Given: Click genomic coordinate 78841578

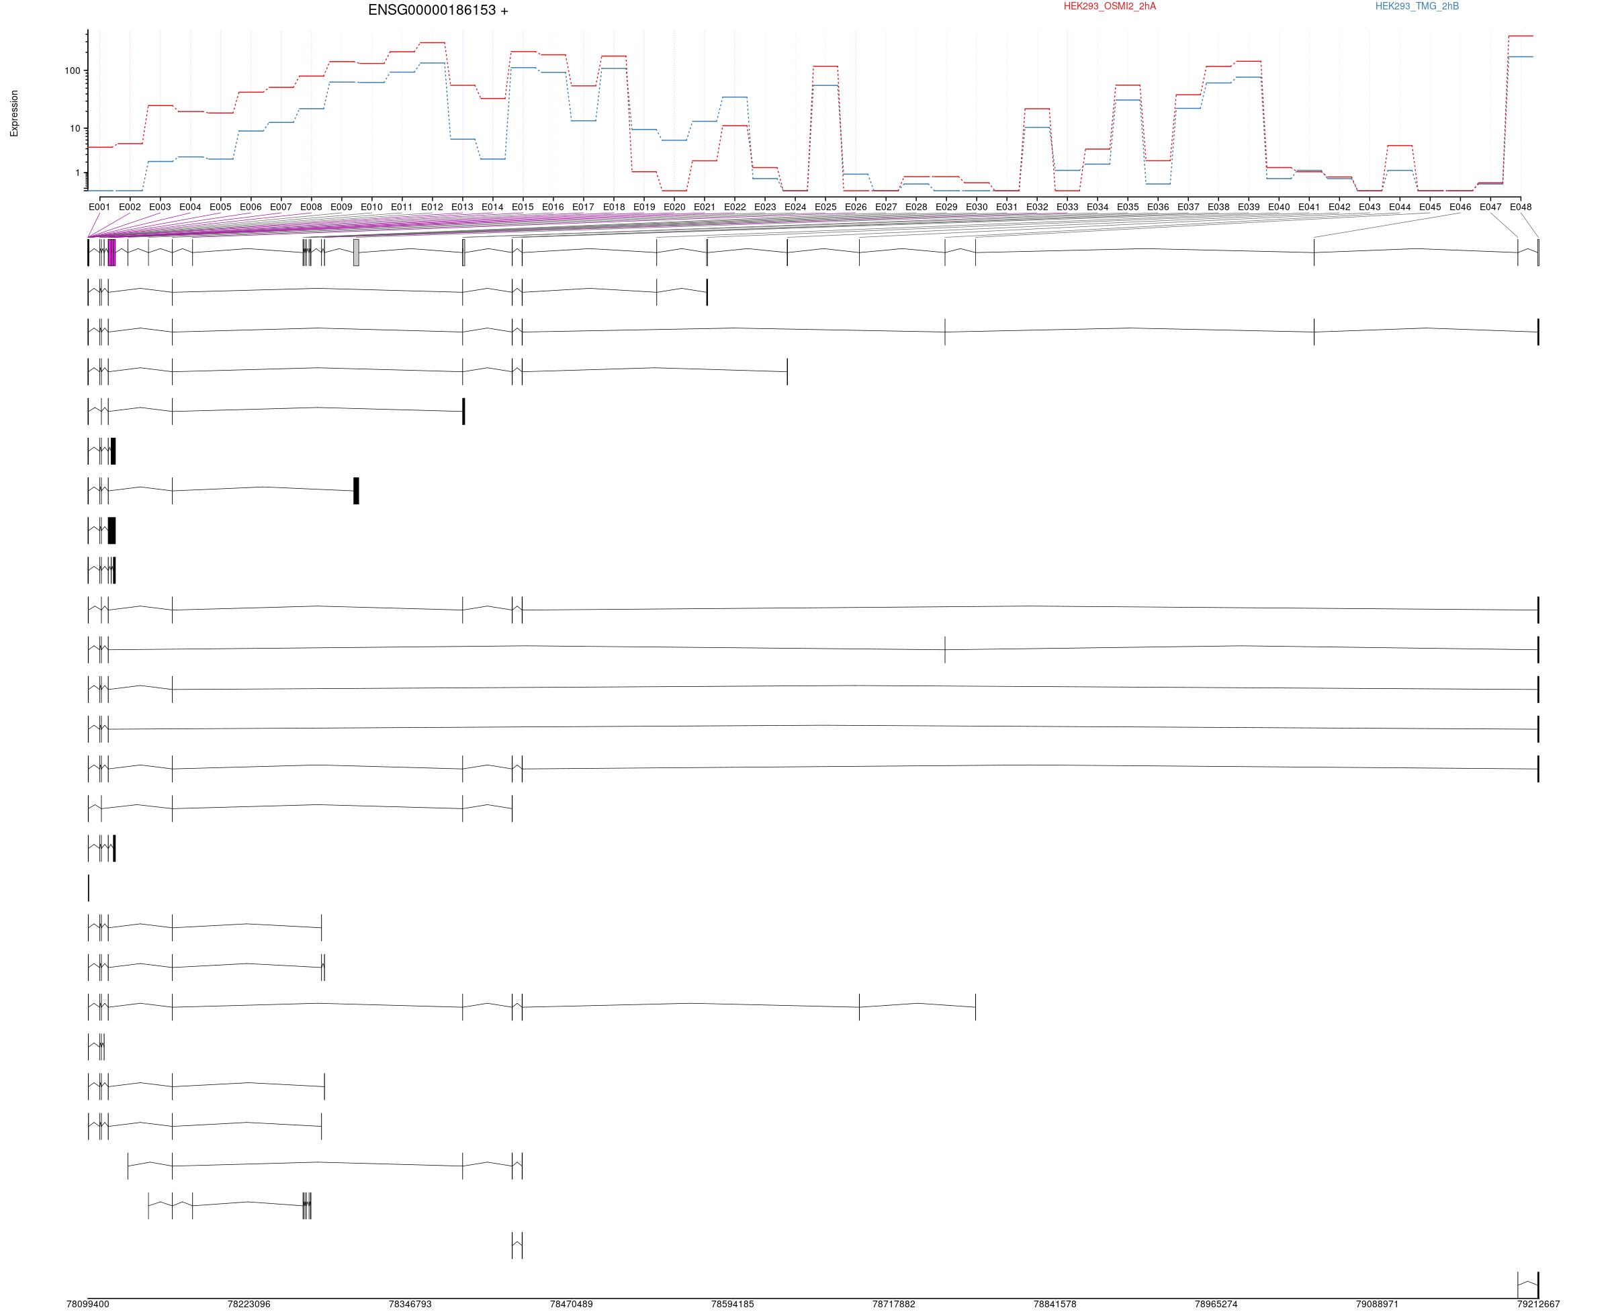Looking at the screenshot, I should click(x=1055, y=1305).
